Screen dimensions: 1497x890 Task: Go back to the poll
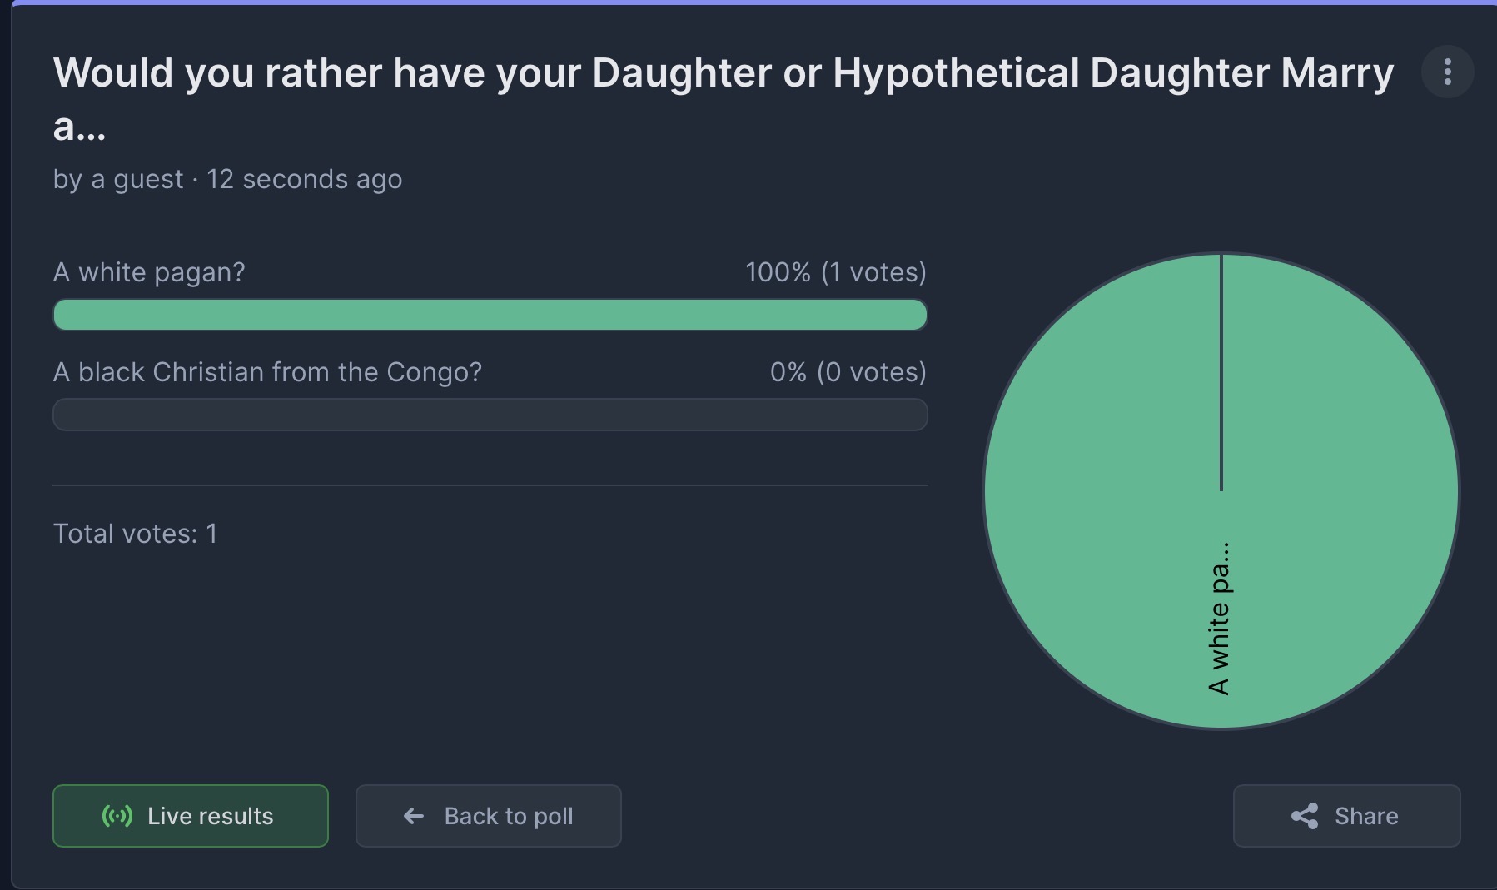click(489, 816)
